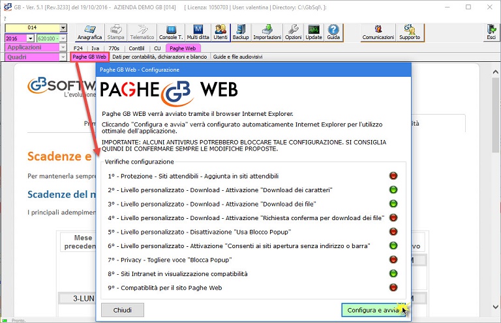Image resolution: width=501 pixels, height=323 pixels.
Task: Click green status light for check 8° Siti Intranet
Action: pos(393,274)
